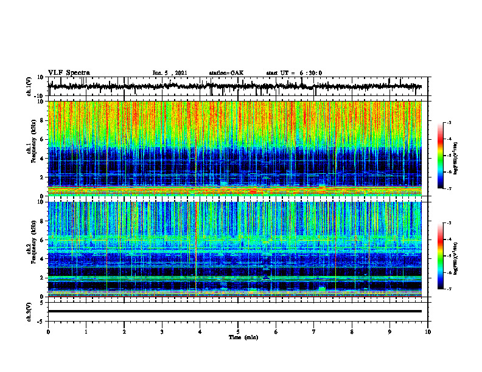This screenshot has height=372, width=482.
Task: Click the ch.2 spectrogram panel
Action: click(x=234, y=249)
